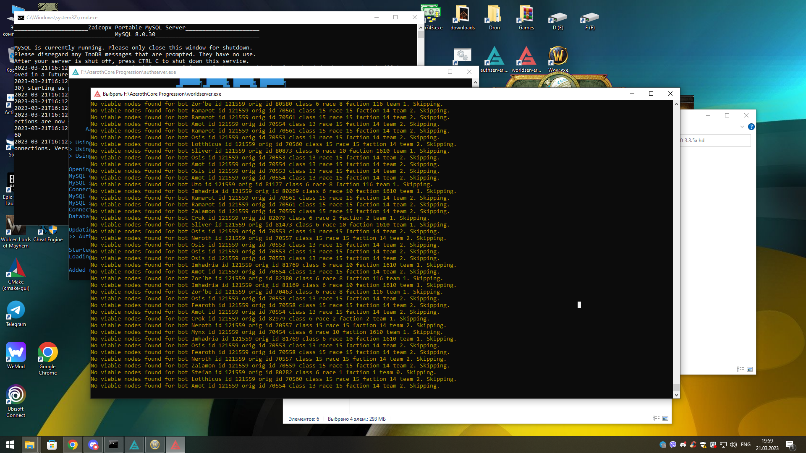This screenshot has height=453, width=806.
Task: Open the CCleaner tray icon
Action: click(693, 445)
